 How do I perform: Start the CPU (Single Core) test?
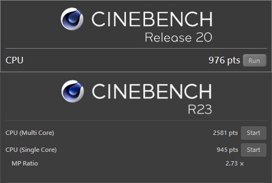click(253, 150)
